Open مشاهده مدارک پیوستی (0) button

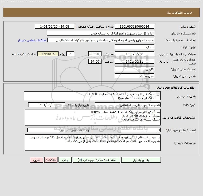tap(96, 160)
